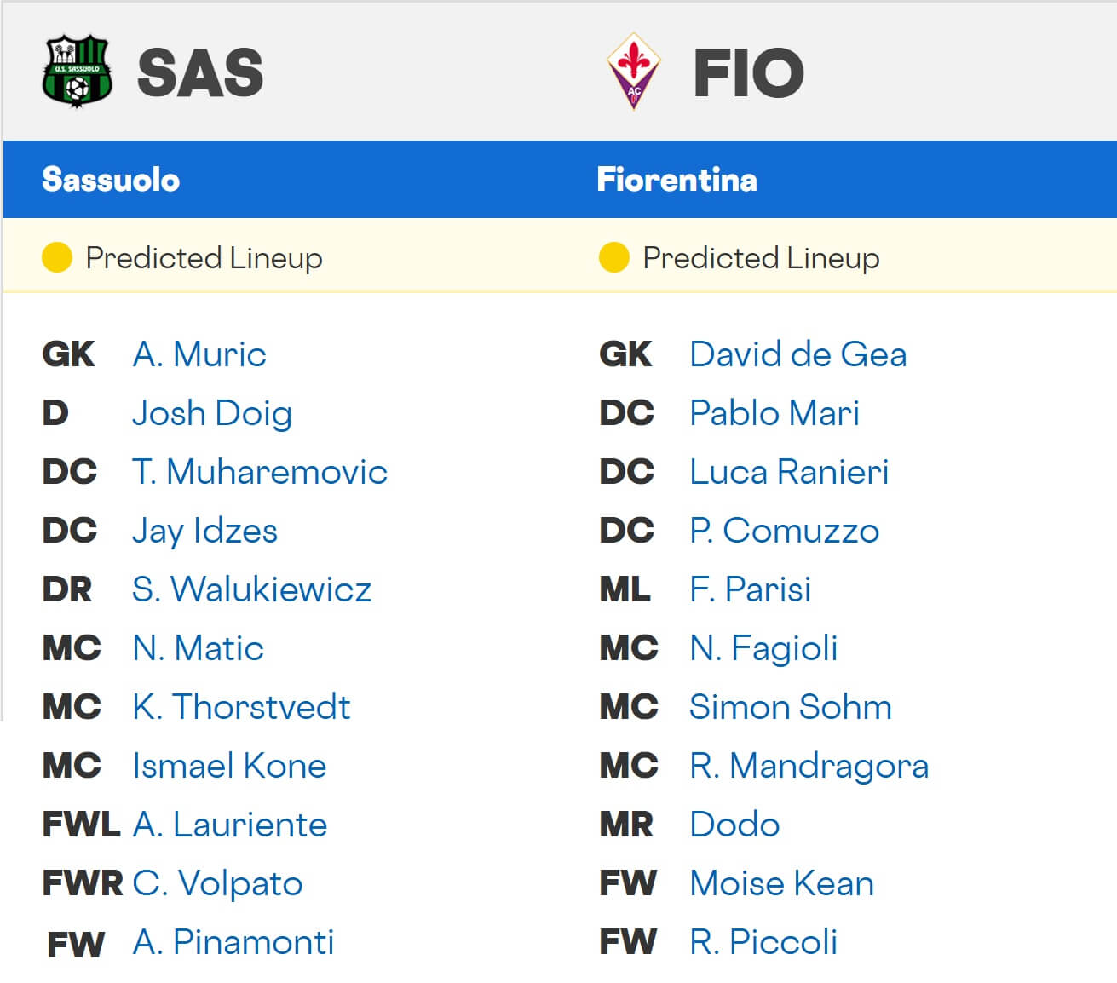
Task: Open A. Muric's player profile
Action: pyautogui.click(x=199, y=354)
